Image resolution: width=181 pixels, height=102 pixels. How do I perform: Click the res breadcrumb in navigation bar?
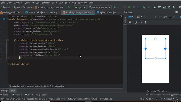click(x=17, y=7)
